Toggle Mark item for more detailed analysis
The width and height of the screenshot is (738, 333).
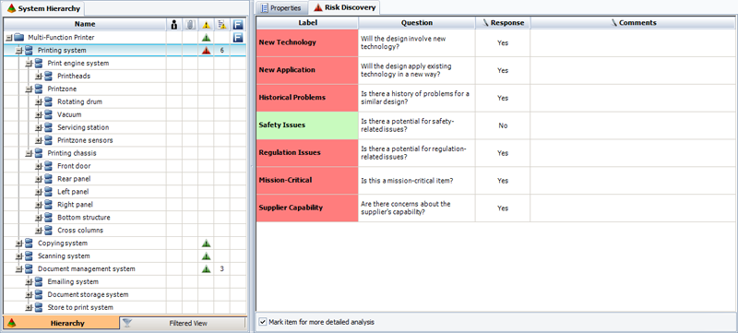(263, 322)
